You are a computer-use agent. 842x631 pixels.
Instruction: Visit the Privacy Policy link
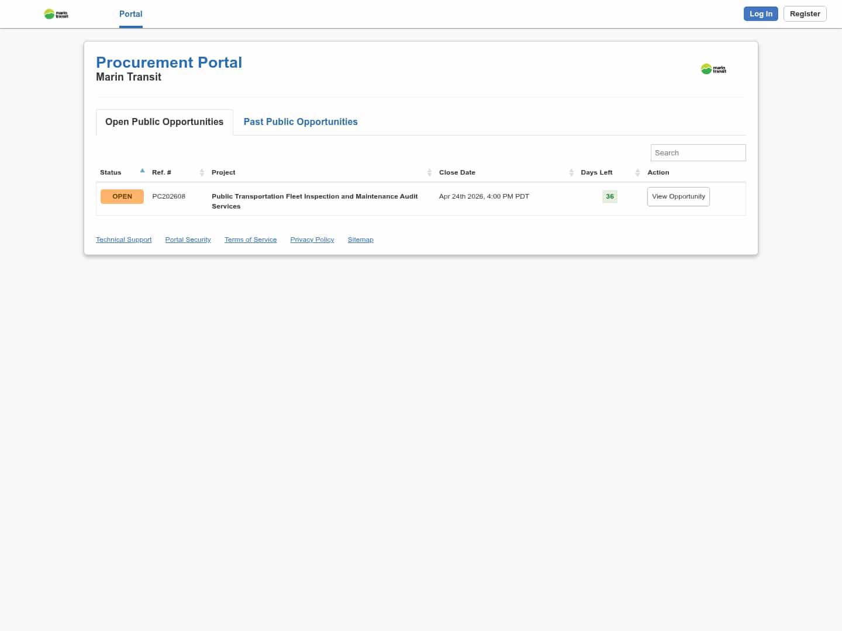click(312, 240)
